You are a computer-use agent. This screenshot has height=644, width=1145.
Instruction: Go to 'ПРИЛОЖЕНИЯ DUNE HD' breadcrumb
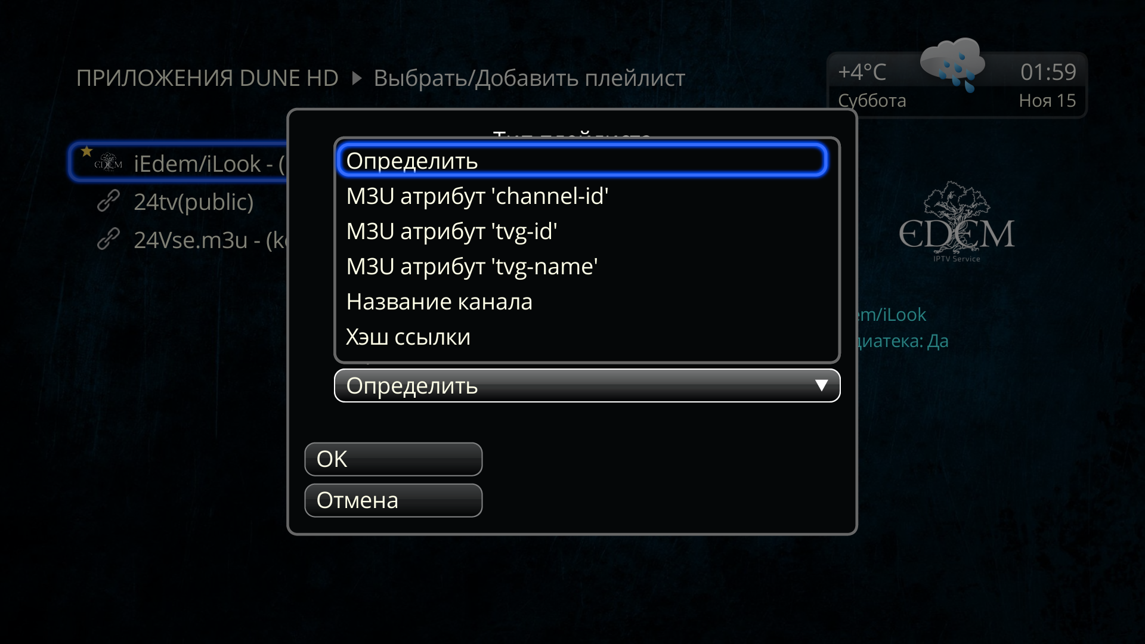pos(207,78)
